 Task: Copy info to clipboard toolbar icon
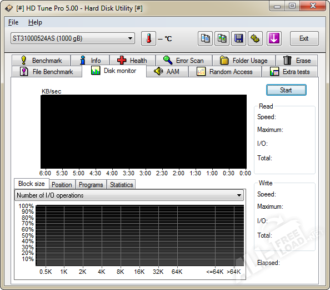[x=205, y=38]
